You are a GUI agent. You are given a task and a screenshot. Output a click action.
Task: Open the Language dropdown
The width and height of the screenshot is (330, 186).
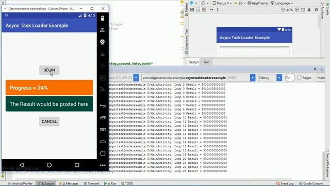click(x=282, y=3)
